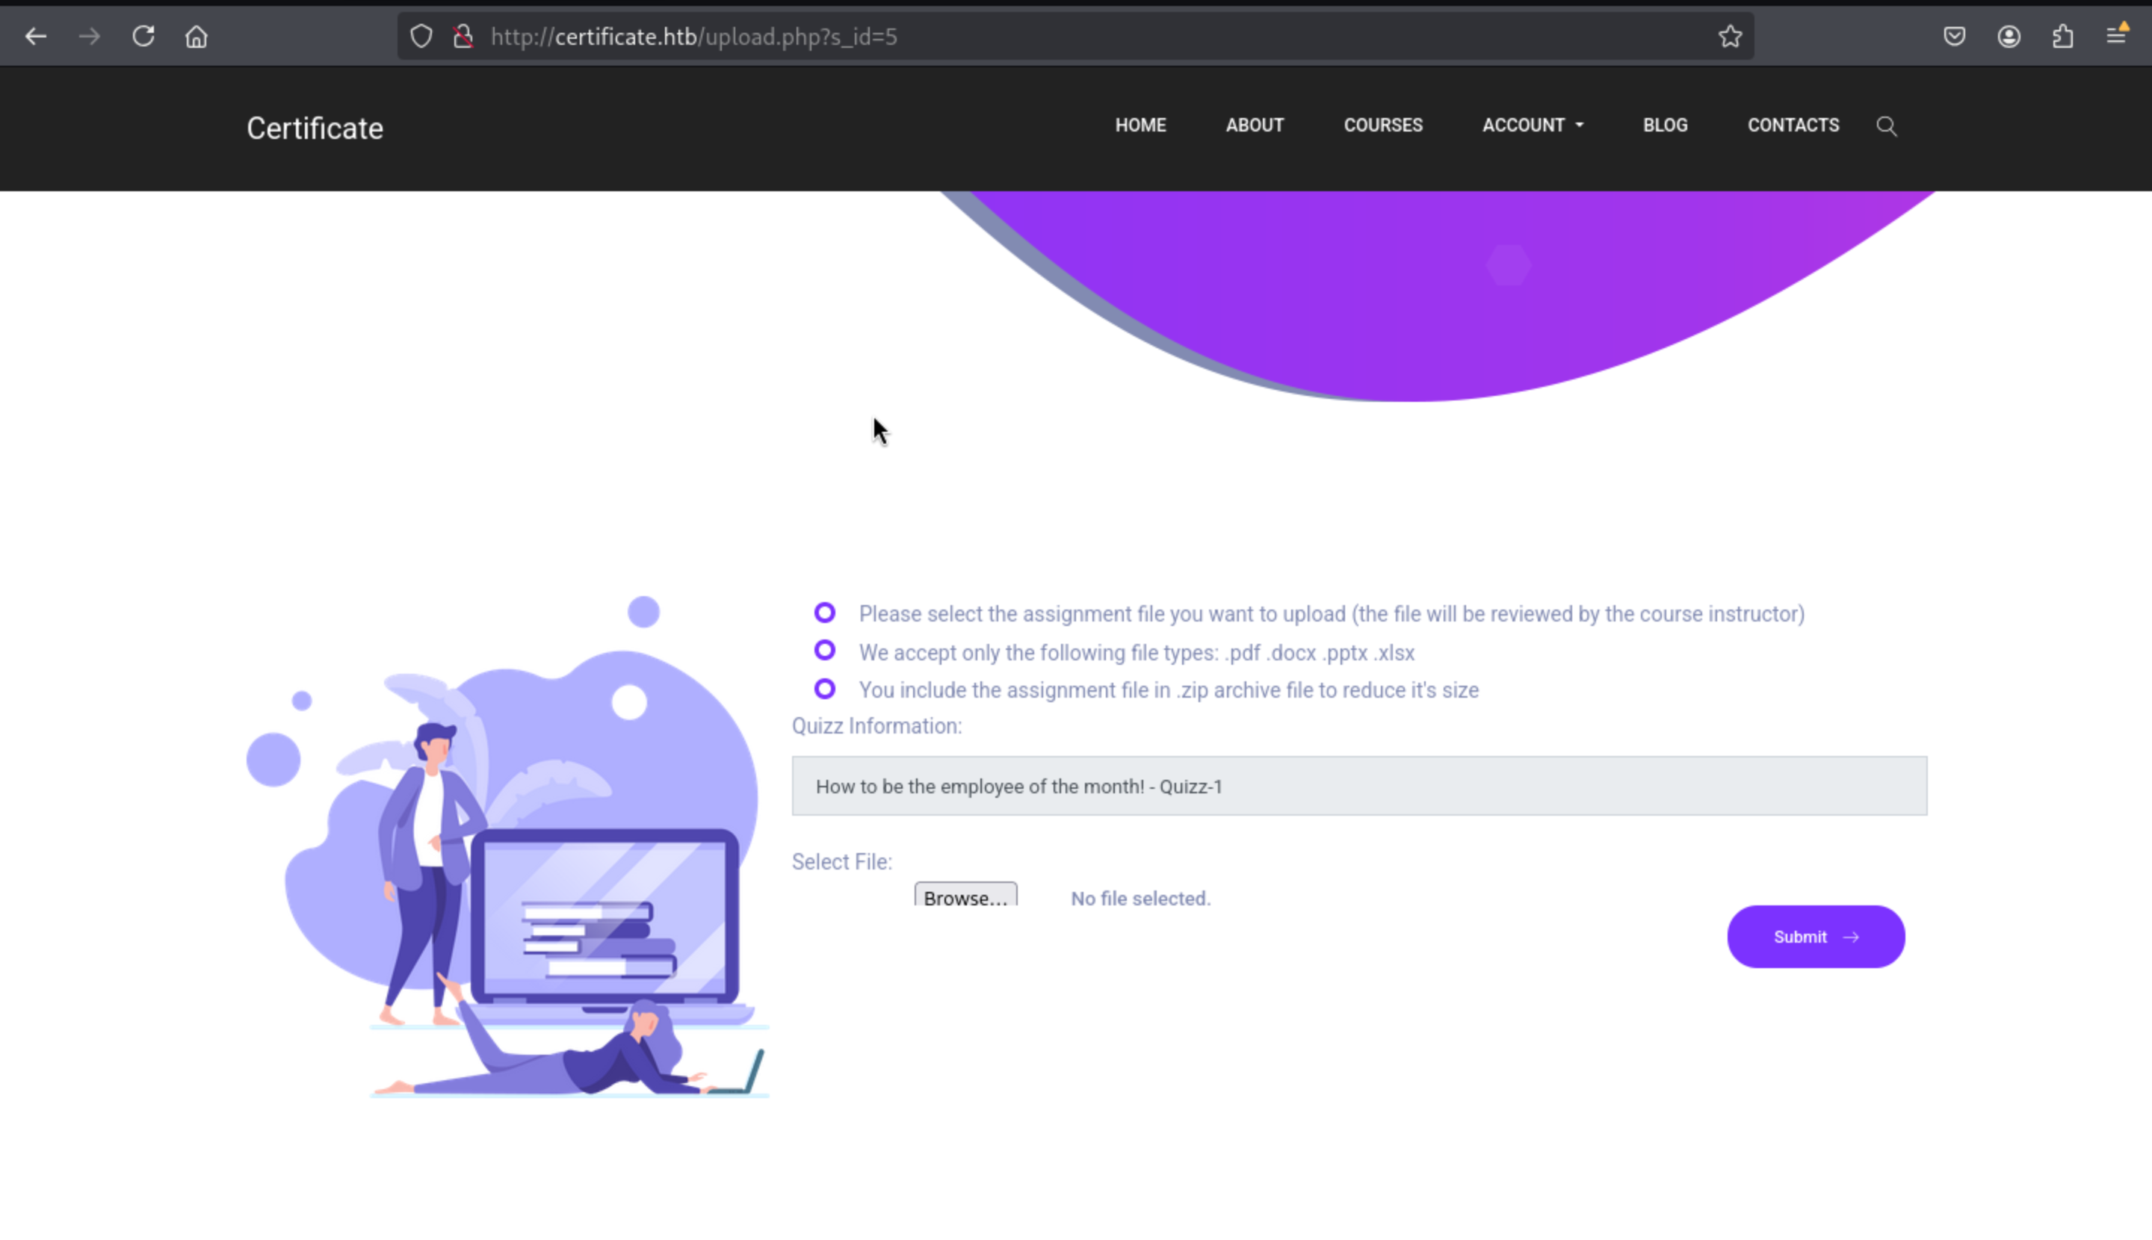The height and width of the screenshot is (1240, 2152).
Task: Open the Pocket save icon
Action: [x=1954, y=37]
